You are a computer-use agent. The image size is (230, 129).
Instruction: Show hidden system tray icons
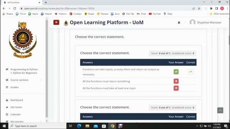[x=197, y=126]
